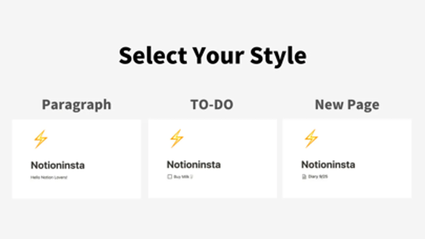
Task: Click the word Style in main heading
Action: coord(278,56)
